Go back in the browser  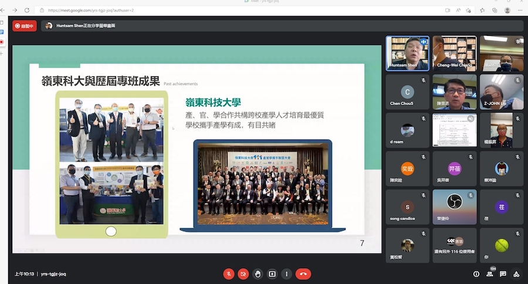[x=3, y=11]
